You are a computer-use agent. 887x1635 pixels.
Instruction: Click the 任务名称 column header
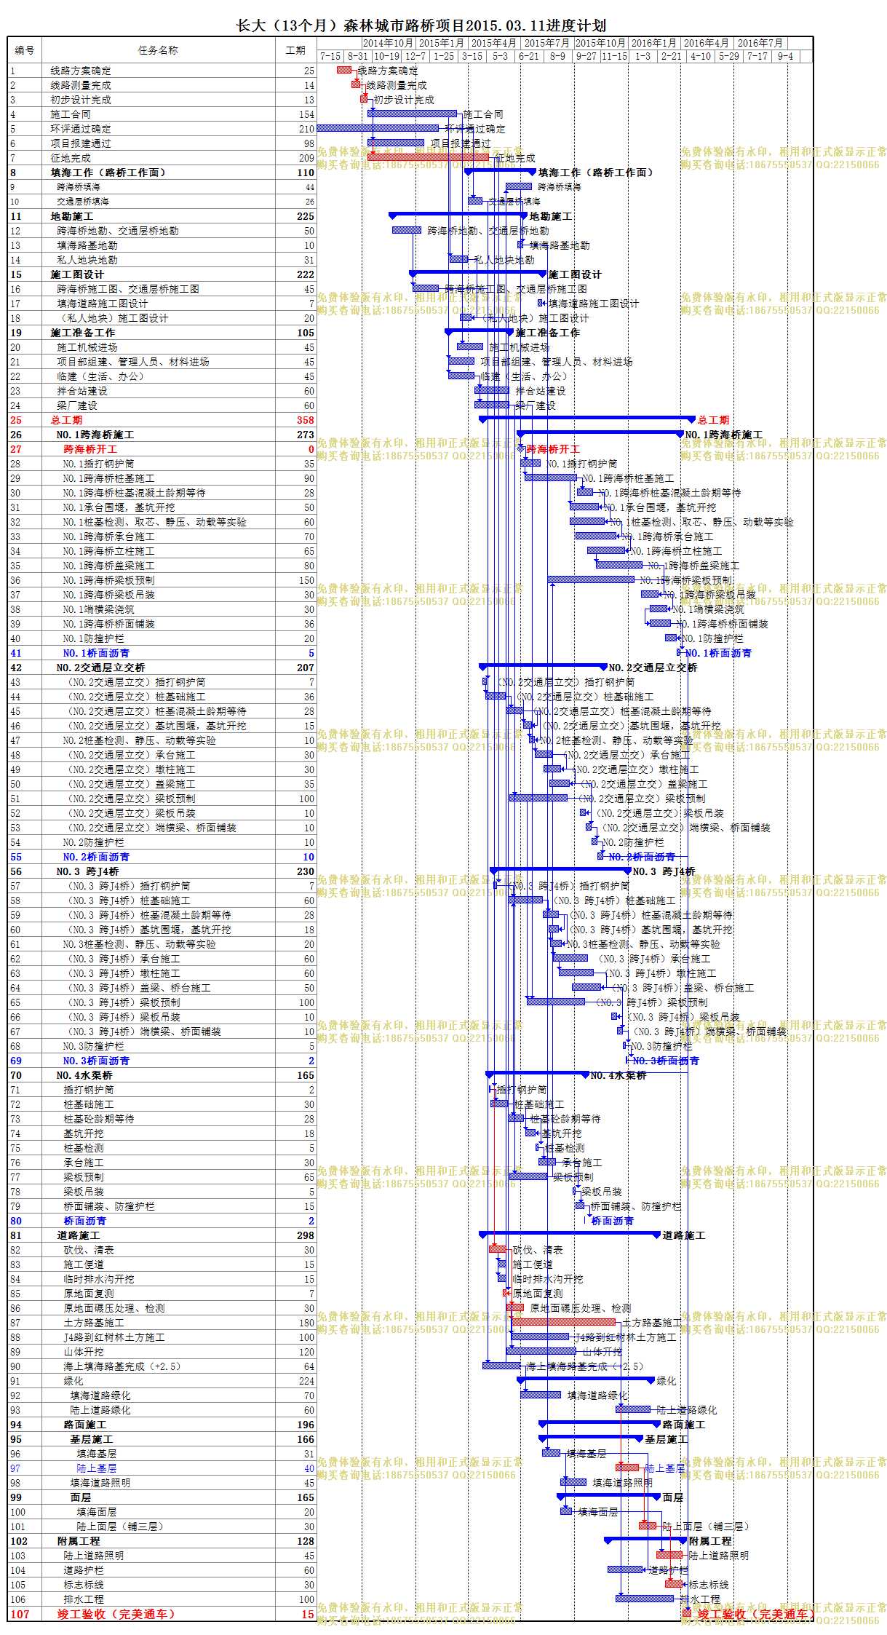click(158, 50)
